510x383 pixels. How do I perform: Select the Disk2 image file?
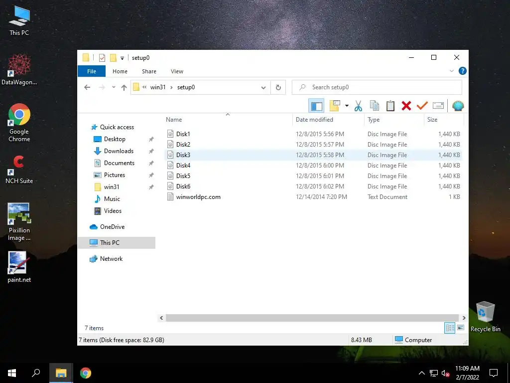183,144
